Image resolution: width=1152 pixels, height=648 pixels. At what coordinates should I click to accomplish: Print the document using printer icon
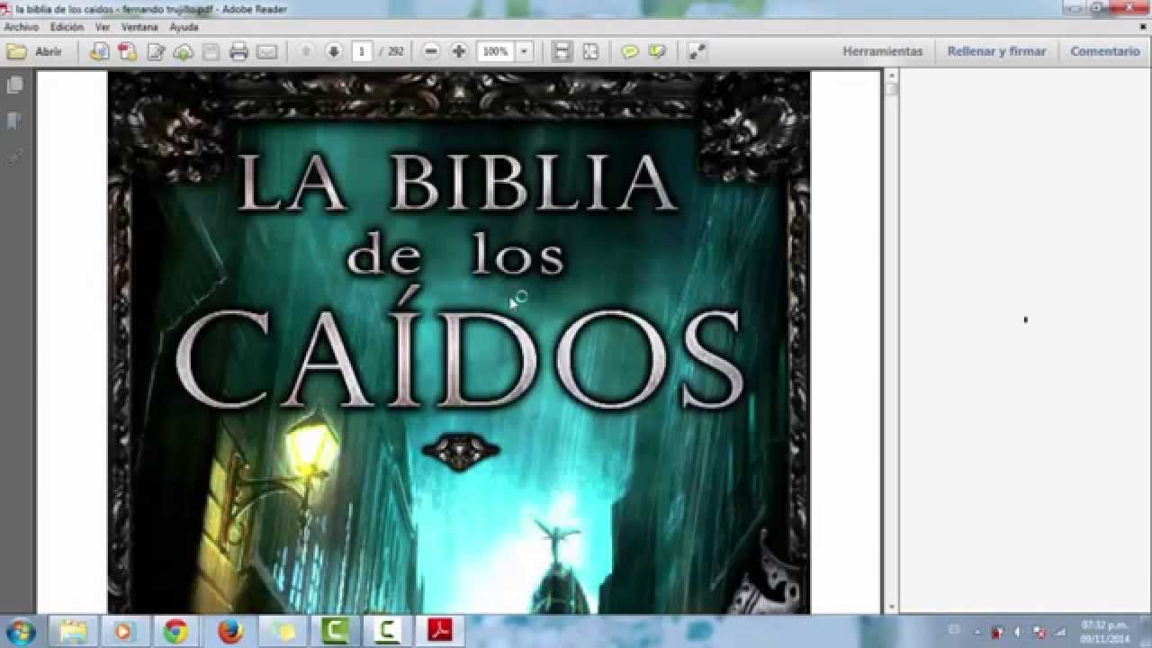[x=238, y=51]
